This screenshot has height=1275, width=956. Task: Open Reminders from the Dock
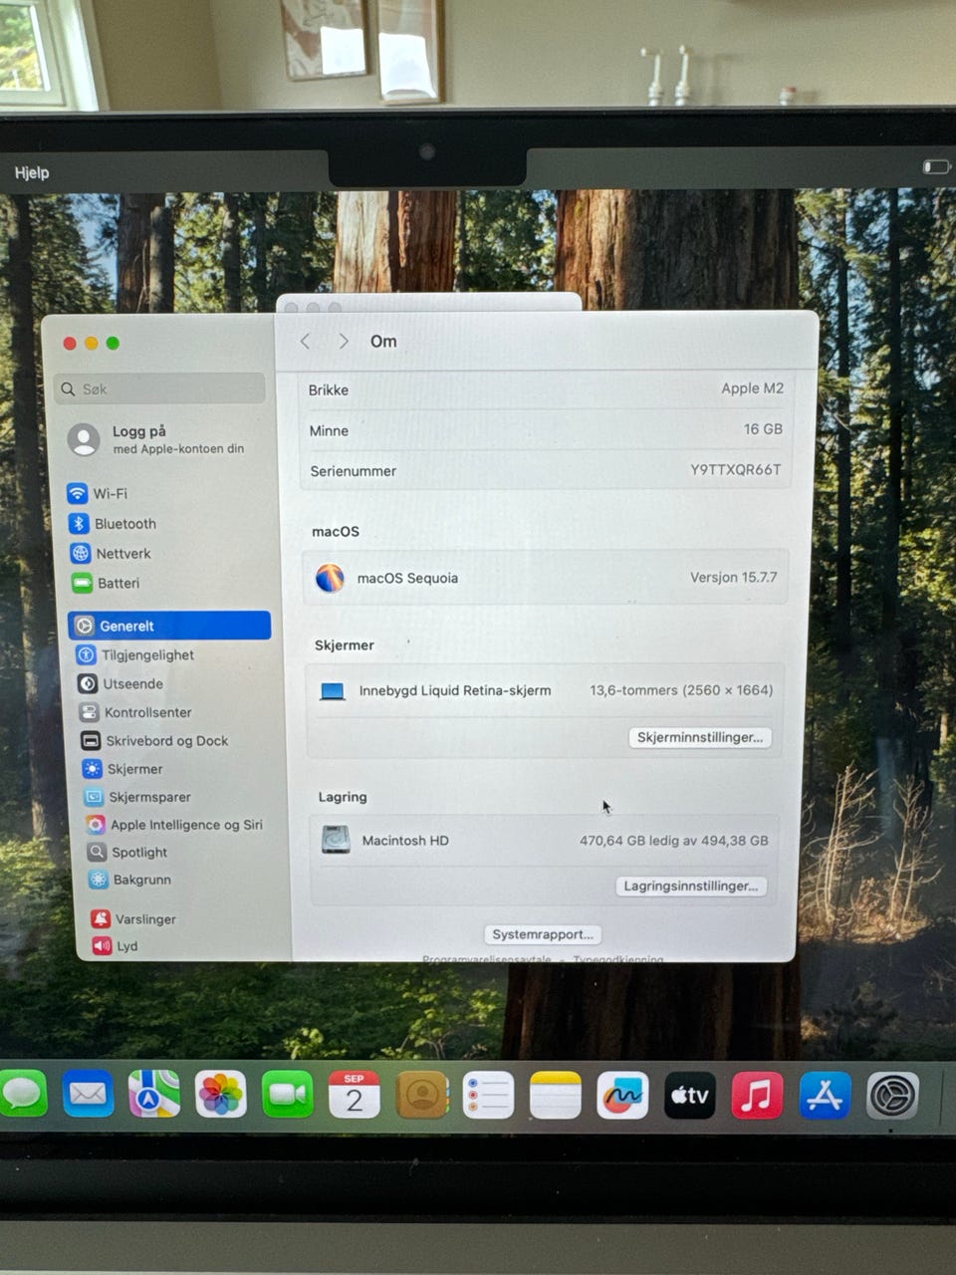489,1095
